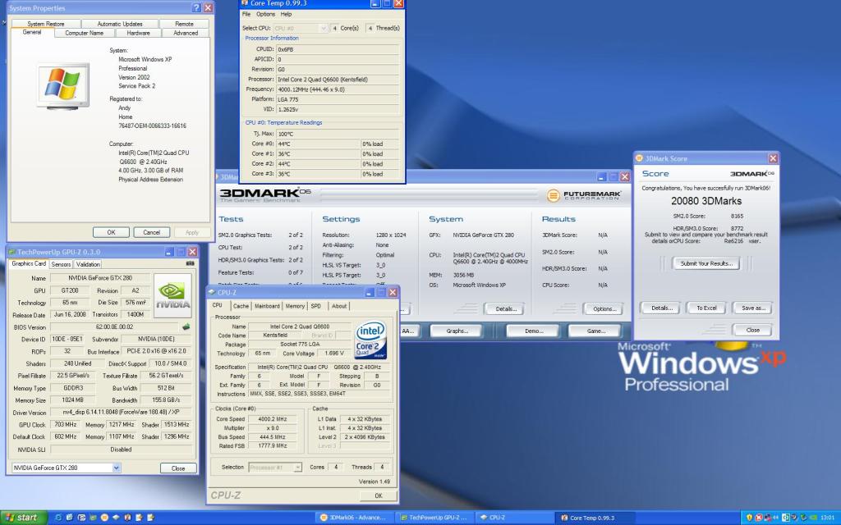Click the Core Temp icon in Quick Launch

coord(127,518)
